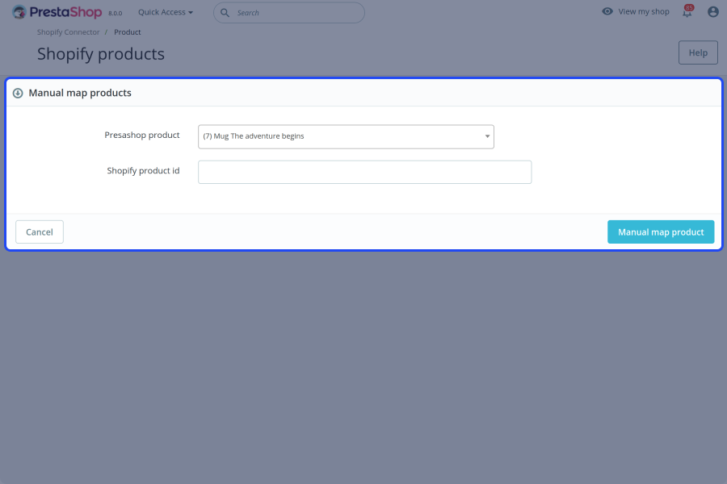Screen dimensions: 727x484
Task: Click the Shopify products page title
Action: [101, 54]
